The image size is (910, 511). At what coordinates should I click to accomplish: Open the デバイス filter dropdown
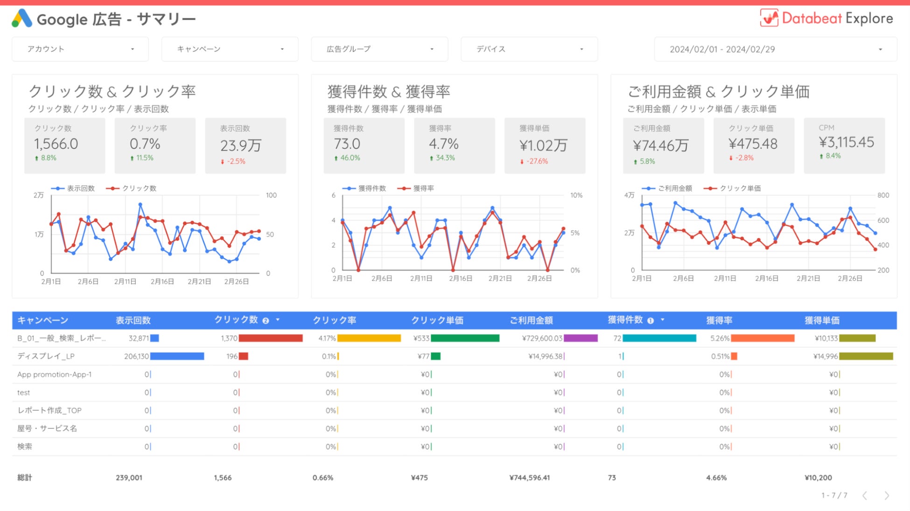point(529,49)
